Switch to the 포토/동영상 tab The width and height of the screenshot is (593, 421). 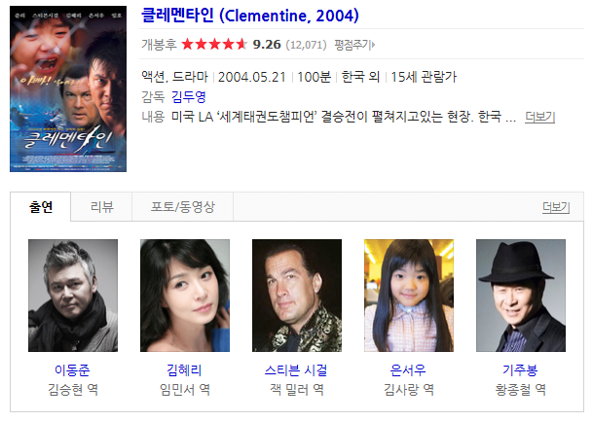(x=183, y=206)
